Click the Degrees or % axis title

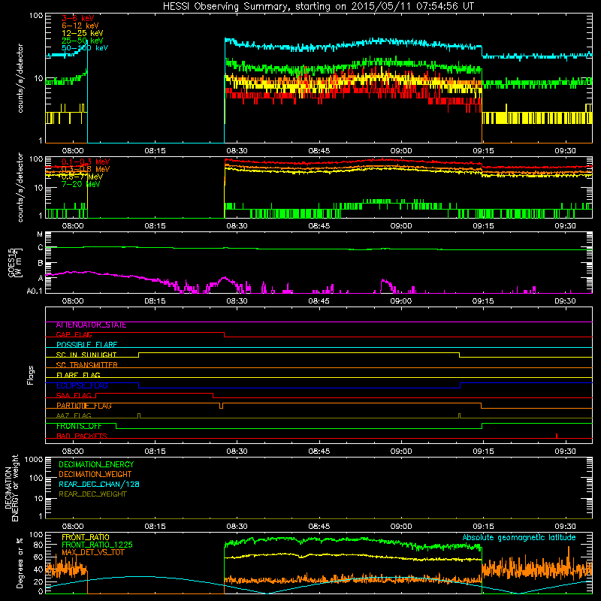click(20, 563)
